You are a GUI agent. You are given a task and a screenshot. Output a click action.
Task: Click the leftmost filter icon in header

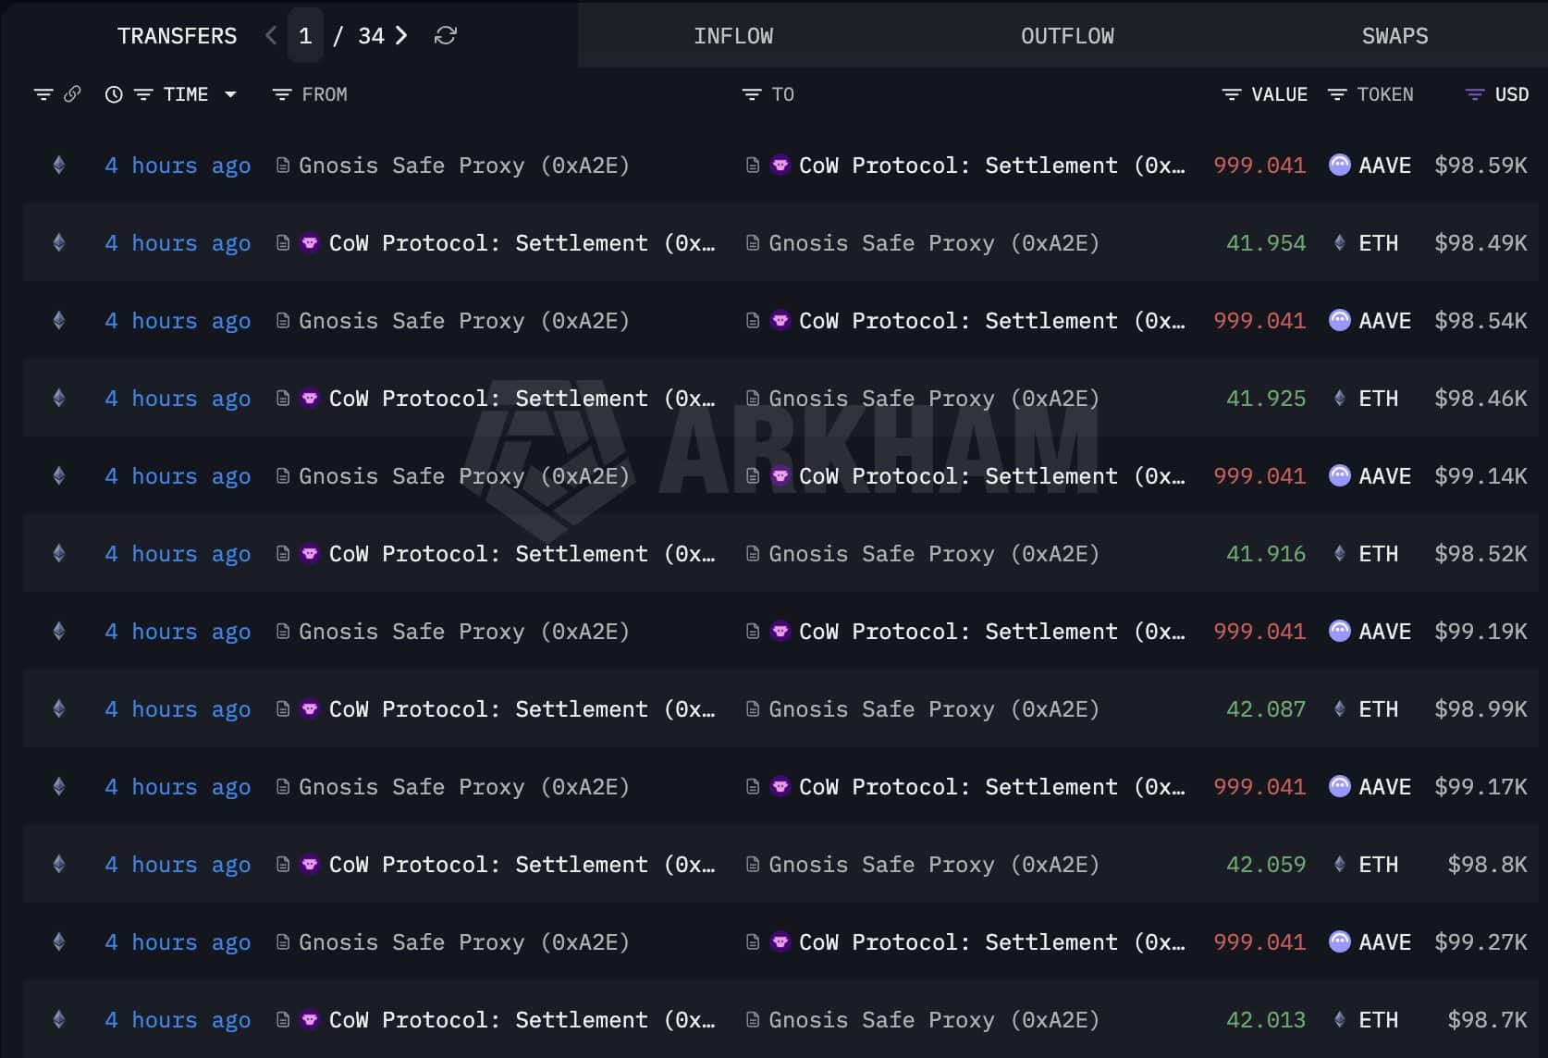tap(43, 94)
